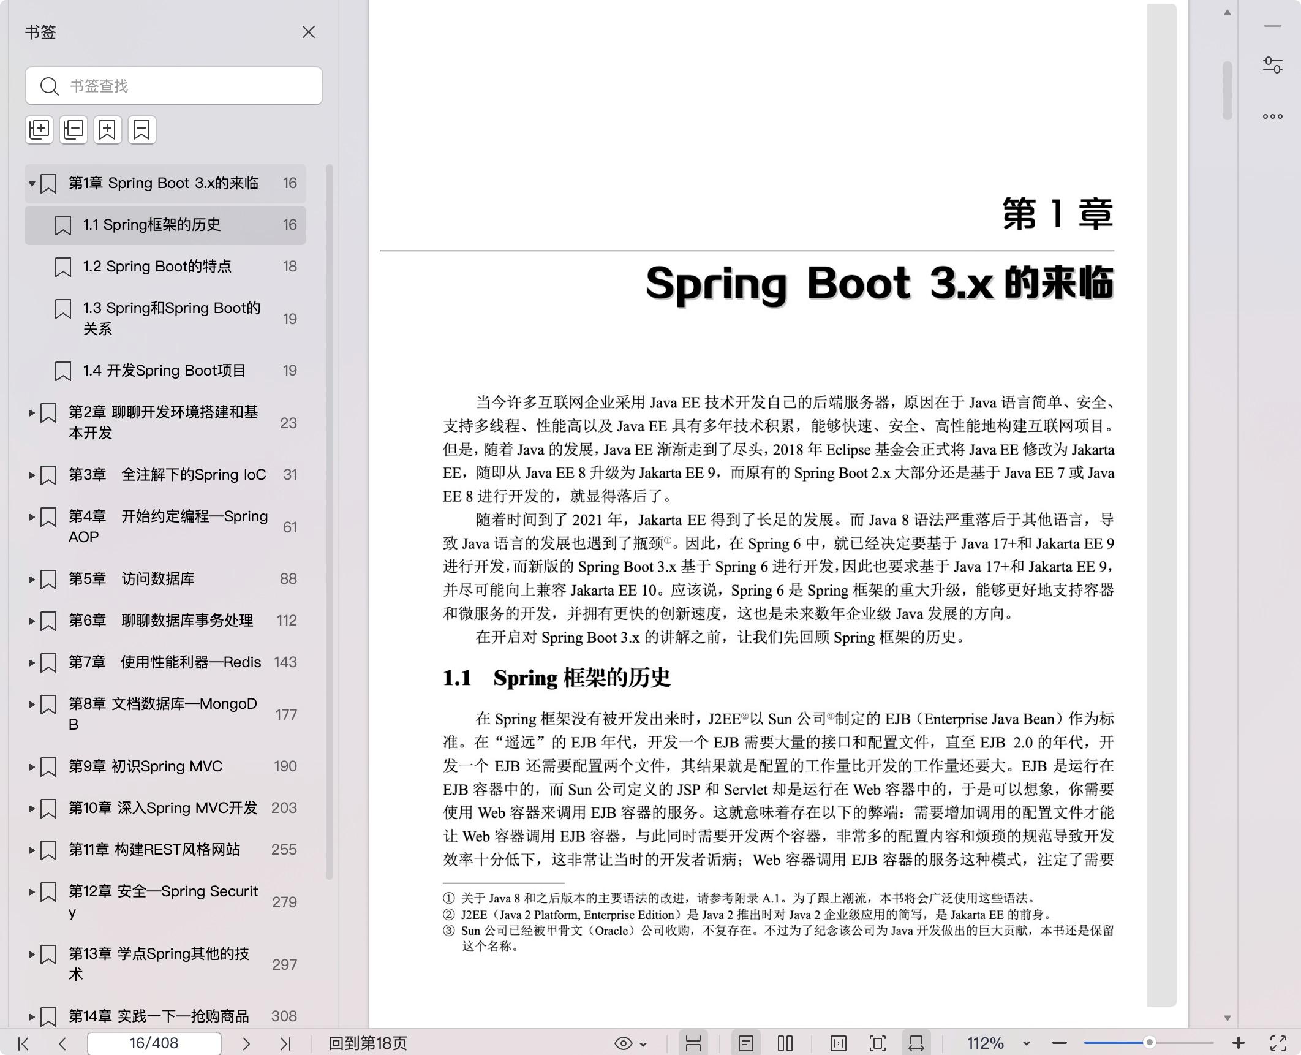Expand 第3章 全注解下的Spring IoC
The image size is (1301, 1055).
pos(32,475)
